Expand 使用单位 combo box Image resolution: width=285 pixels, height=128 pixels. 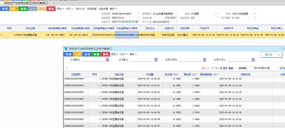pos(174,14)
